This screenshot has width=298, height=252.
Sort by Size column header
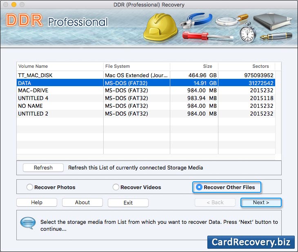click(x=194, y=66)
